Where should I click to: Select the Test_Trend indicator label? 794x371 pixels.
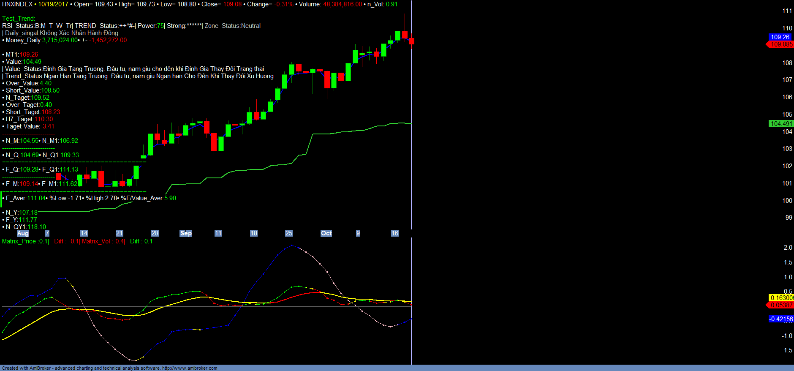[x=19, y=19]
